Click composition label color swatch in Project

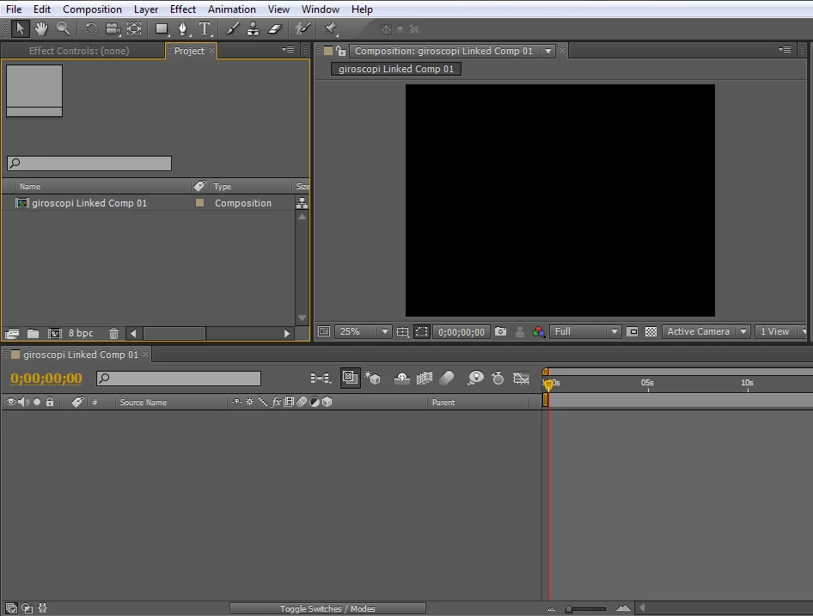click(199, 203)
